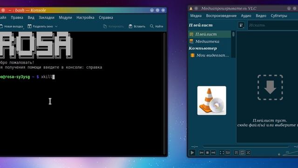
Task: Change the VLC playlist view mode icon
Action: coord(241,25)
